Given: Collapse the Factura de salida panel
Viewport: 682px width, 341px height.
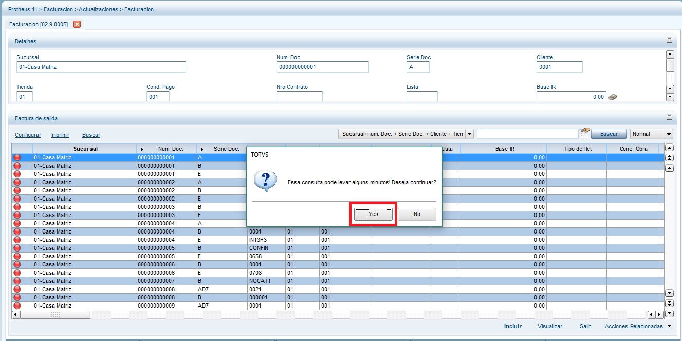Looking at the screenshot, I should pos(669,117).
